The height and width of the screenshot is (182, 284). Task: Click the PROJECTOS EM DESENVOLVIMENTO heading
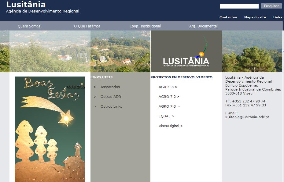(182, 77)
